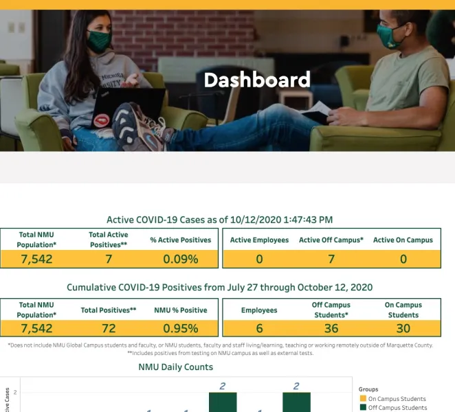455x412 pixels.
Task: Click the Off Campus Students value 36
Action: pyautogui.click(x=331, y=328)
